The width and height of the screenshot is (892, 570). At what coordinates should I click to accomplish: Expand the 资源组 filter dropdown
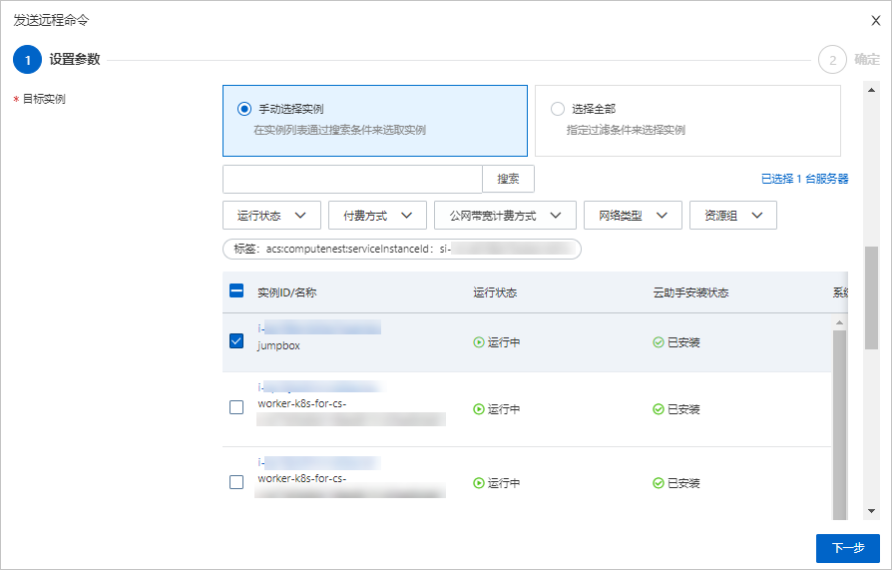[x=732, y=216]
